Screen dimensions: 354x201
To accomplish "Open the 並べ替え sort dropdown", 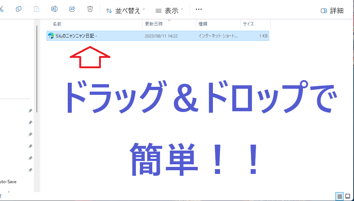I will pyautogui.click(x=125, y=10).
